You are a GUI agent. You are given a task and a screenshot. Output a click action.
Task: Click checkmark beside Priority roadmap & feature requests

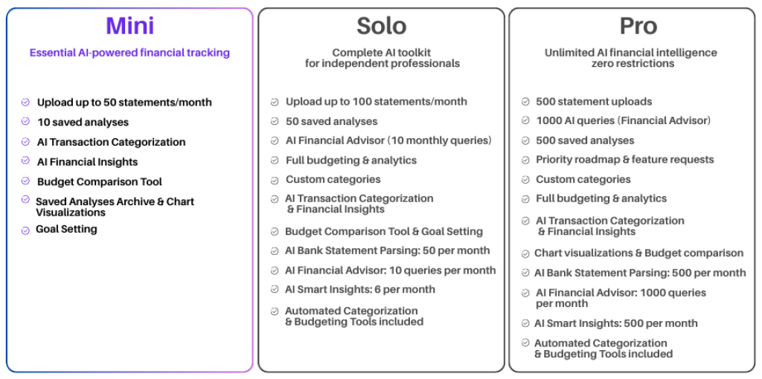pyautogui.click(x=525, y=160)
